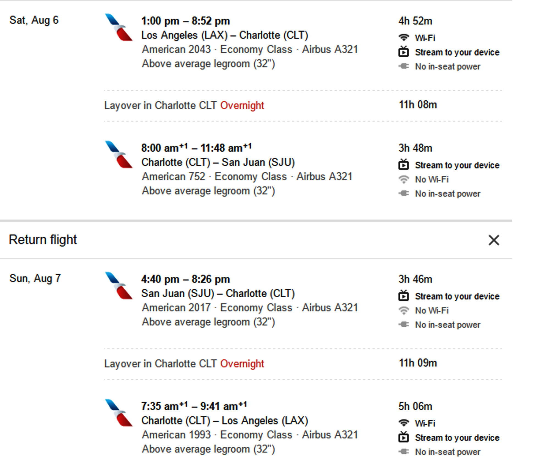The width and height of the screenshot is (550, 466).
Task: Click the No in-seat power plug icon on flight 752
Action: click(403, 193)
